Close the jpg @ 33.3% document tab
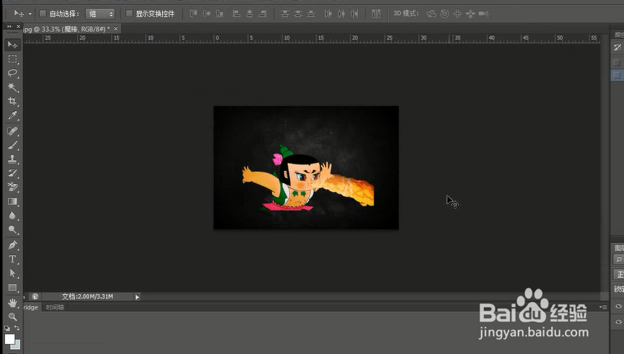 [x=116, y=29]
